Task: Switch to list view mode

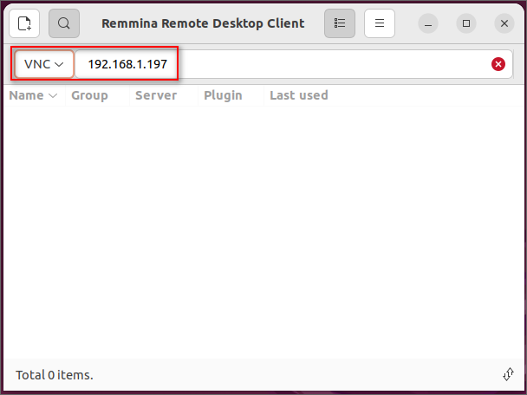Action: [x=340, y=23]
